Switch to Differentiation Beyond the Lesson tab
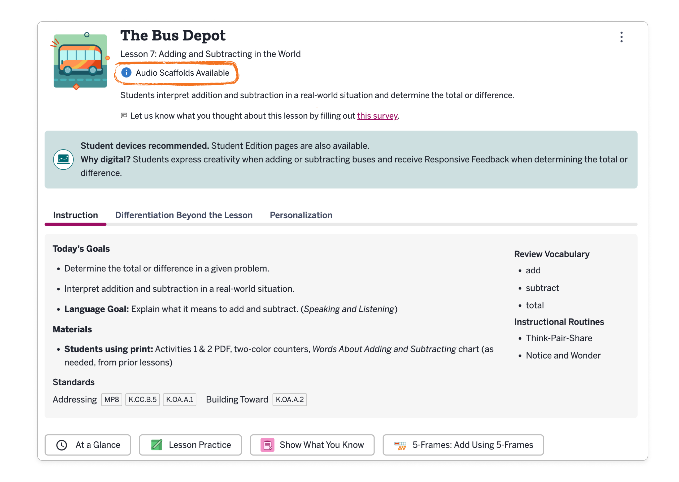 tap(184, 215)
